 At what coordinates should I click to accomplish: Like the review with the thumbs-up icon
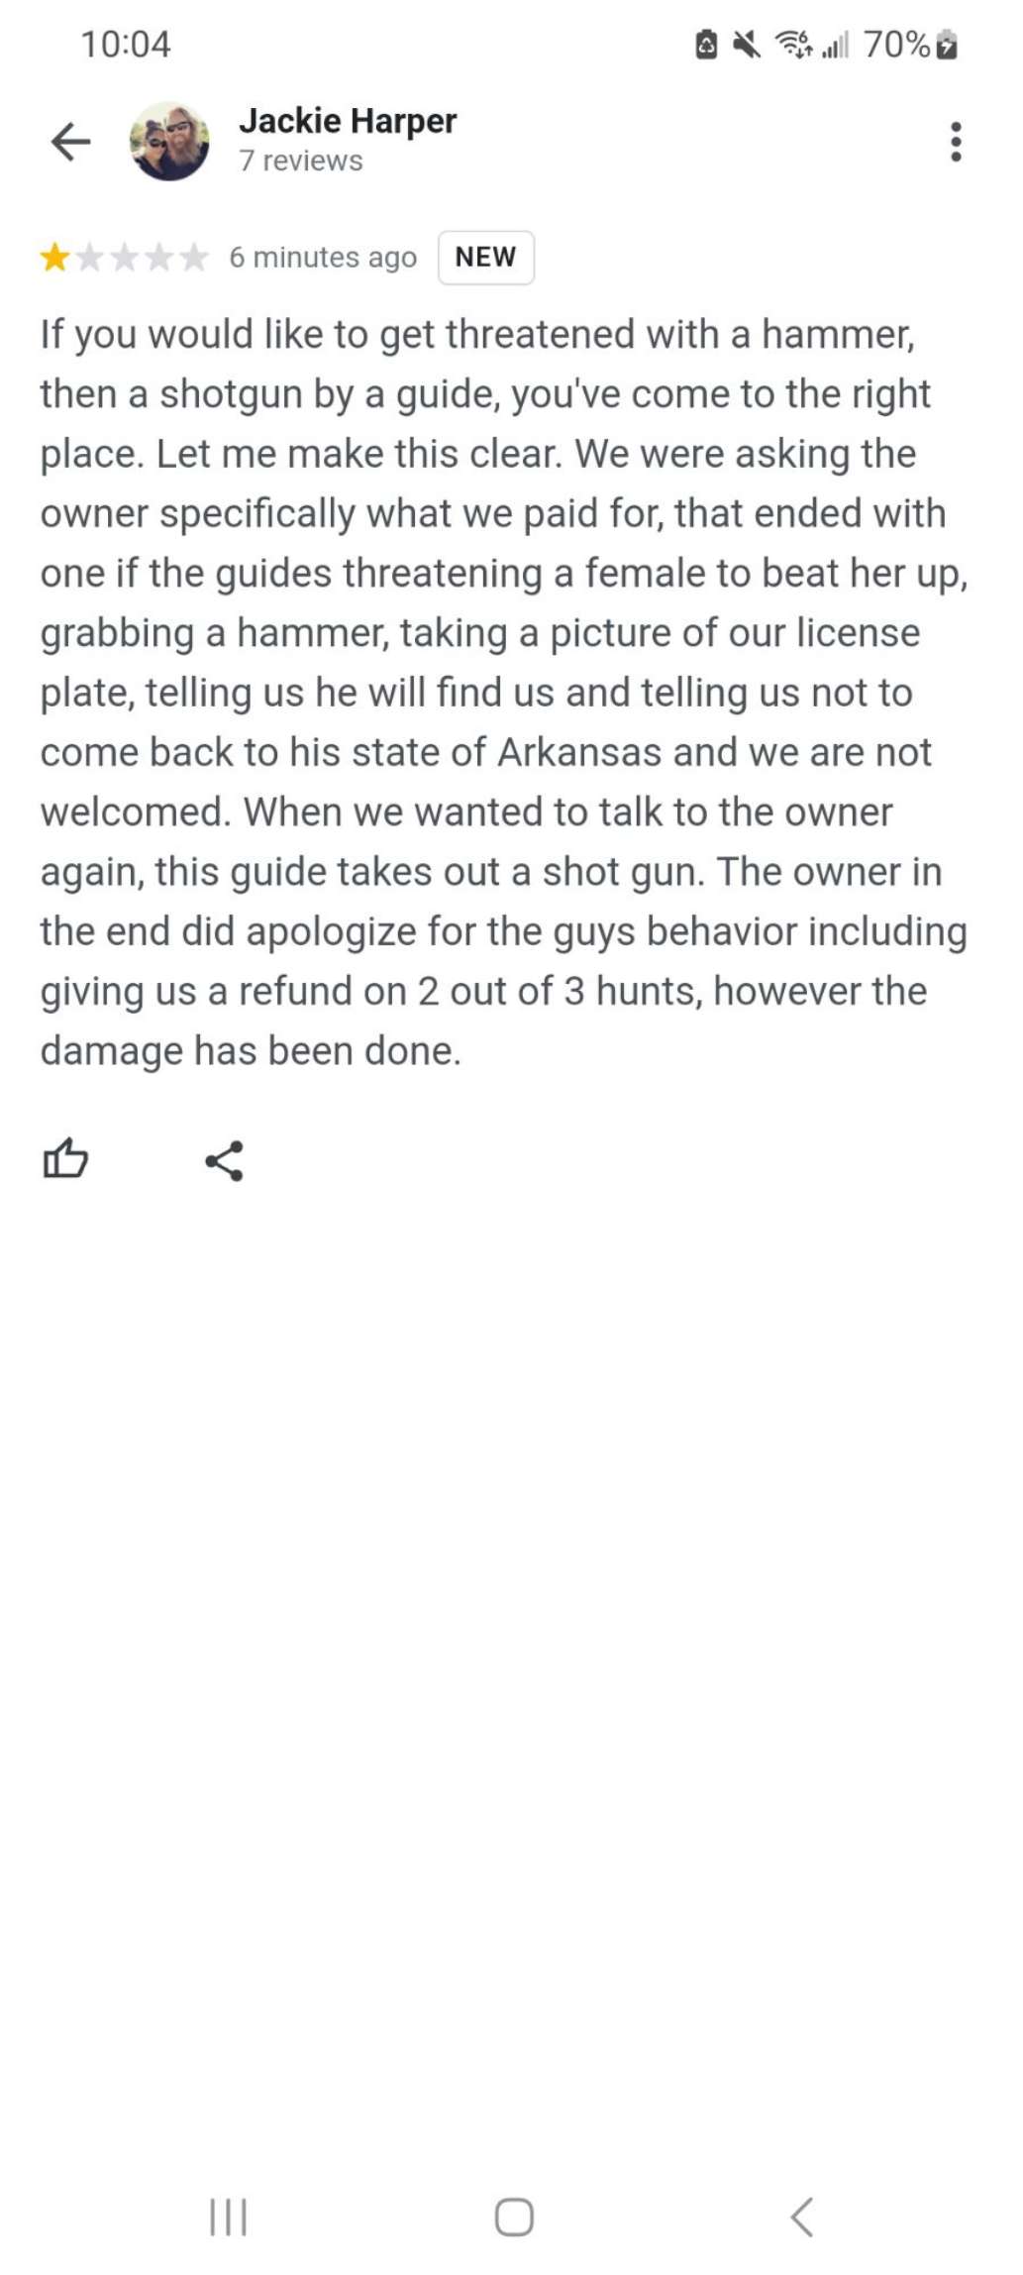(65, 1158)
